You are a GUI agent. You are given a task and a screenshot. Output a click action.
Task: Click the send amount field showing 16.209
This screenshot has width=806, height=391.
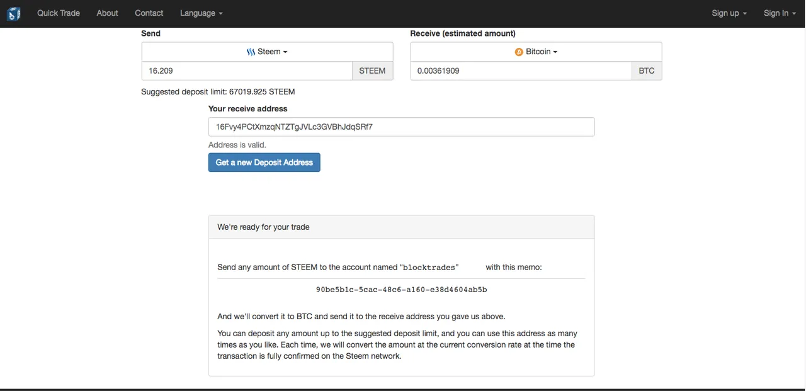[x=247, y=71]
